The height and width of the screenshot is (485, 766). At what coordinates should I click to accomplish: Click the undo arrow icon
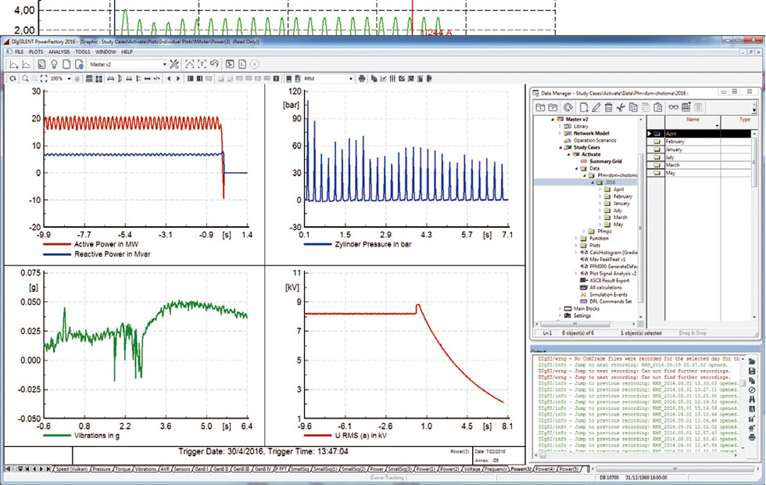[214, 64]
